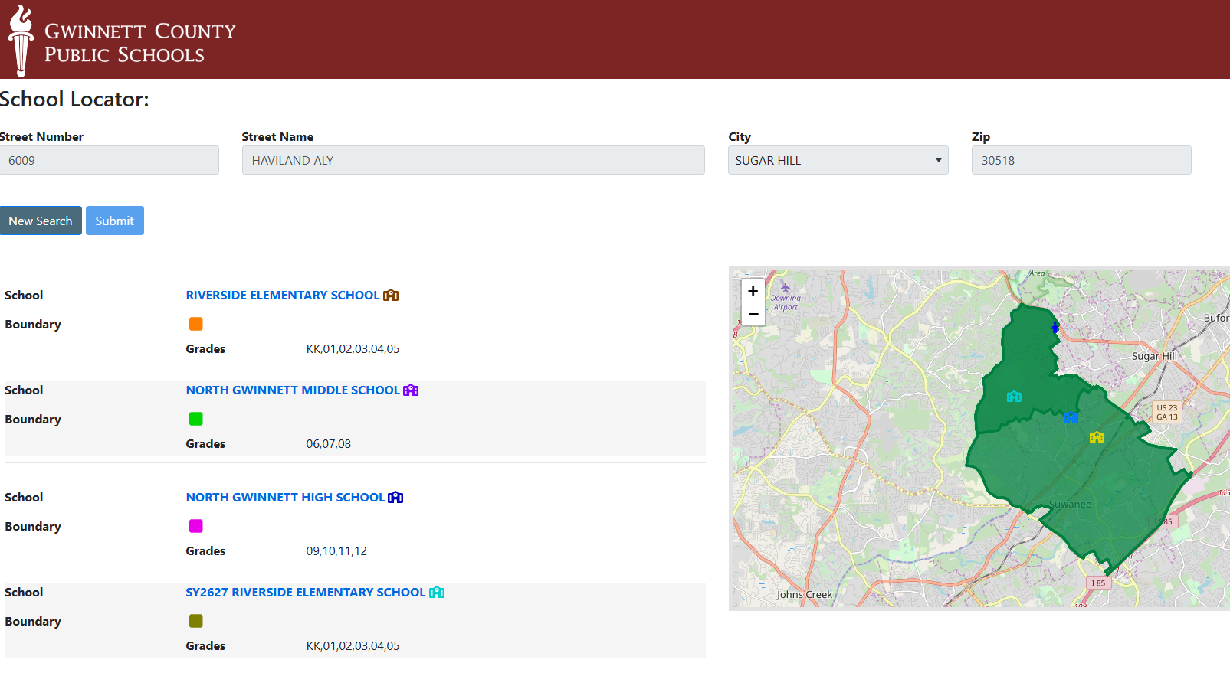Click cyan icon beside SY2627 Riverside Elementary
Screen dimensions: 1230x673
[437, 593]
